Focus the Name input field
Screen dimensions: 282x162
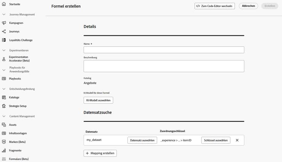[x=164, y=50]
